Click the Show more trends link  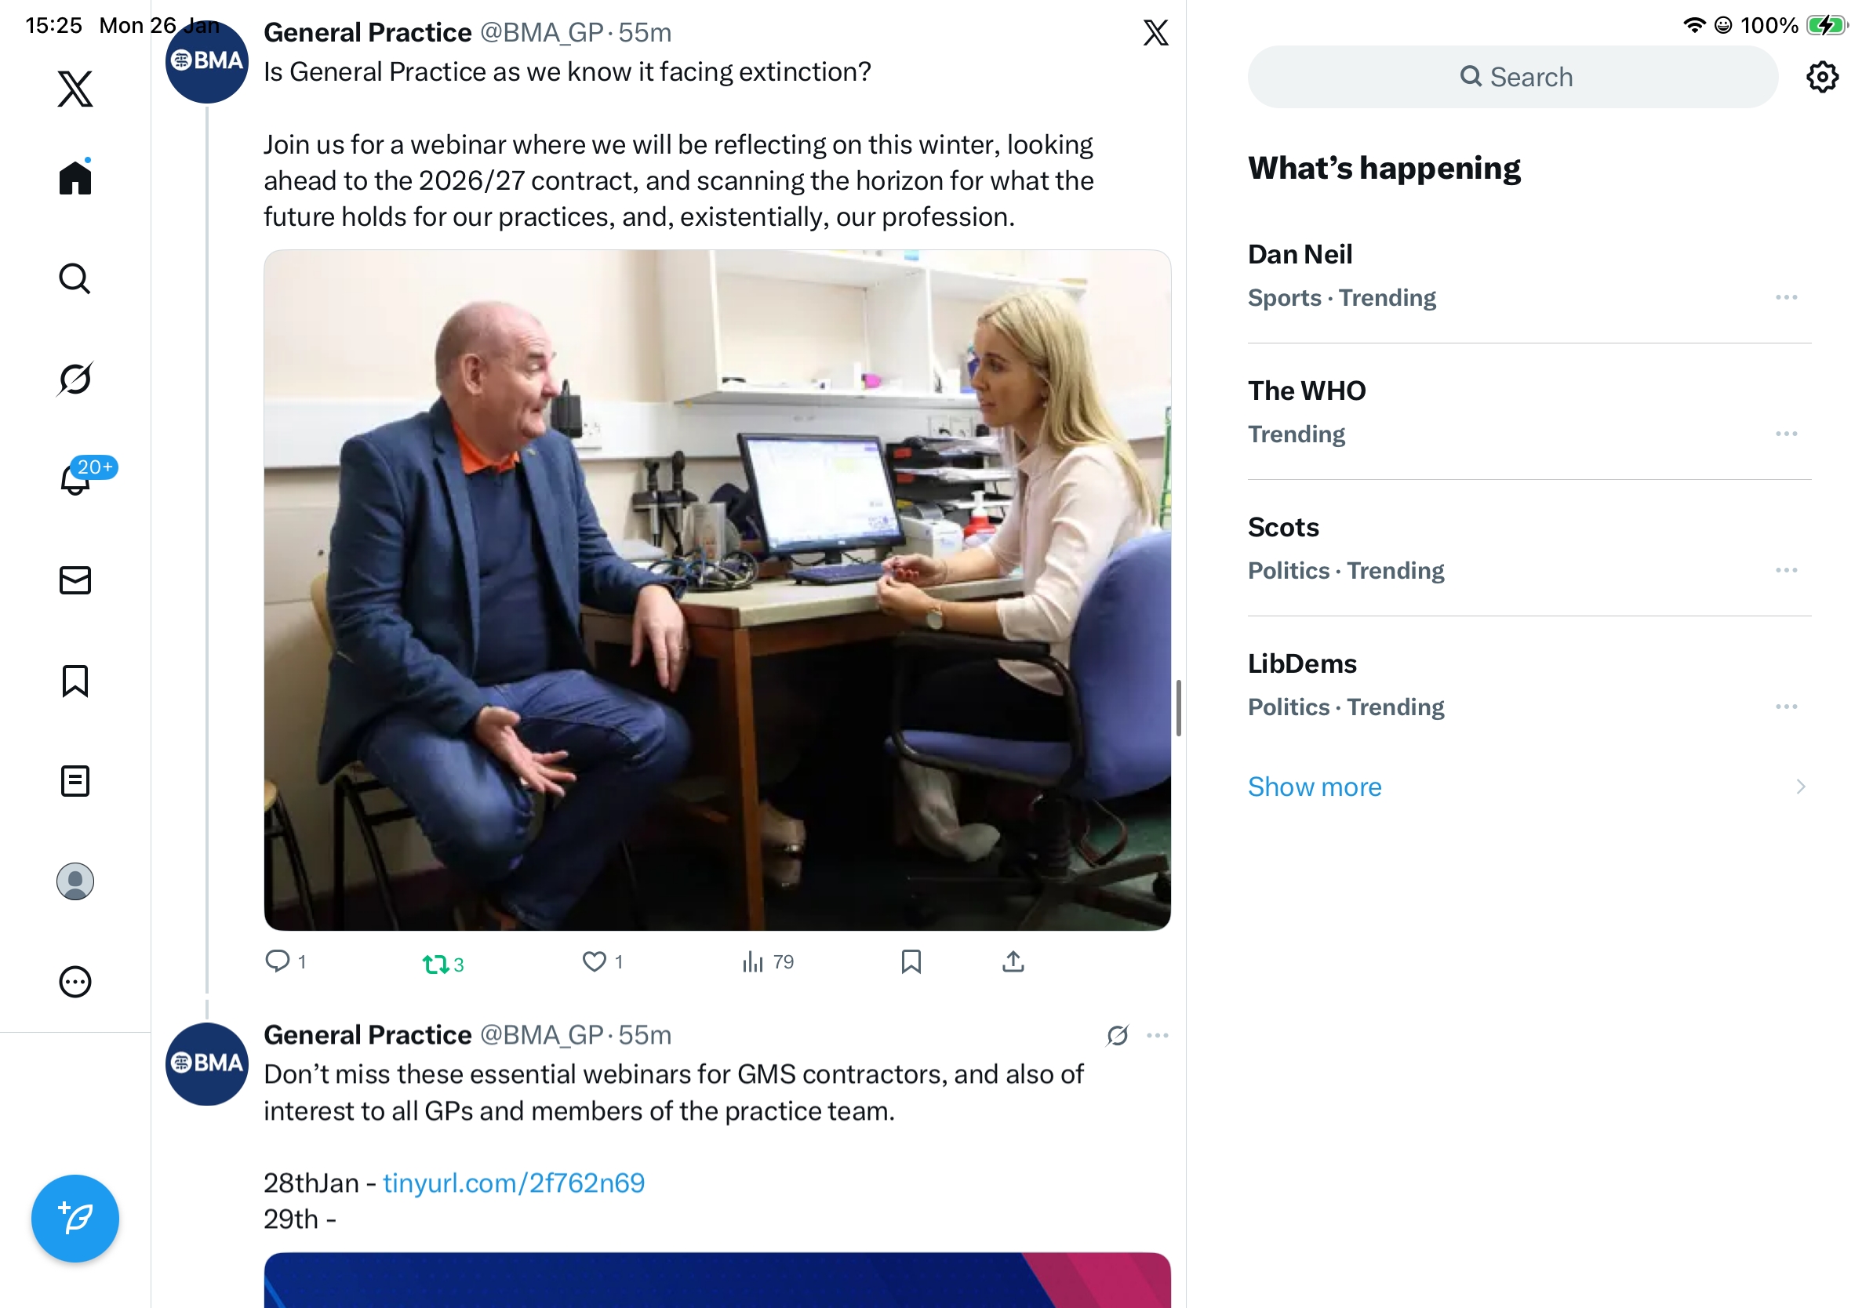pos(1315,787)
